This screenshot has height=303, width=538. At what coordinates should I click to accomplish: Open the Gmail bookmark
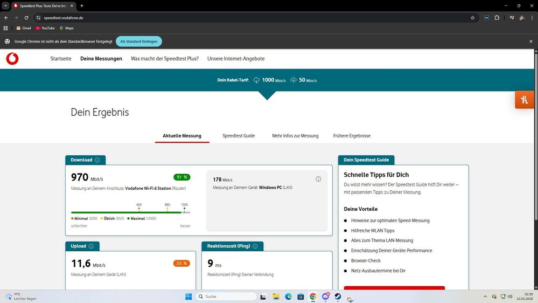coord(24,28)
